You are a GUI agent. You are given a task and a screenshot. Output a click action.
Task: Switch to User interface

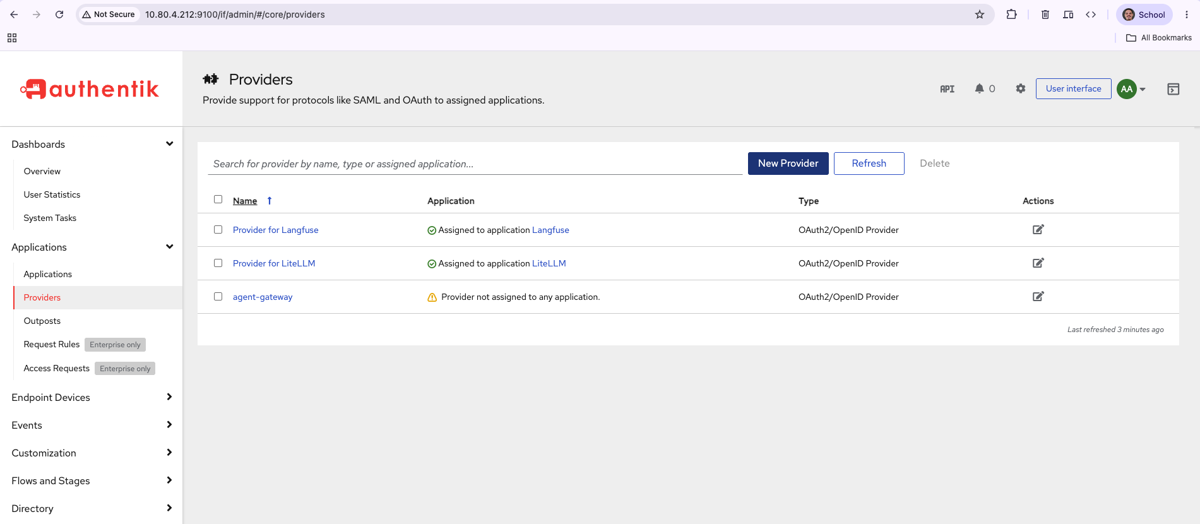point(1073,89)
